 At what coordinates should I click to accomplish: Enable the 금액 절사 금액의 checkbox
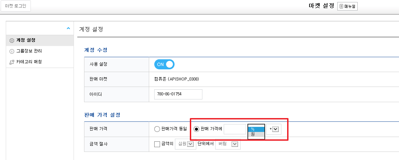(x=157, y=144)
